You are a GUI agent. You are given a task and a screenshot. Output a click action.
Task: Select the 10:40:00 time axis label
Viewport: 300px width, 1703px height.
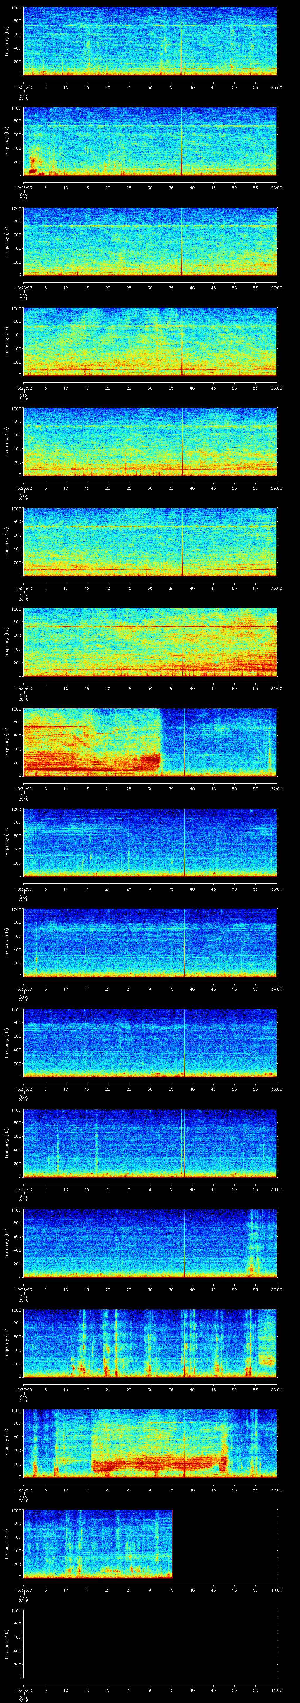23,1690
